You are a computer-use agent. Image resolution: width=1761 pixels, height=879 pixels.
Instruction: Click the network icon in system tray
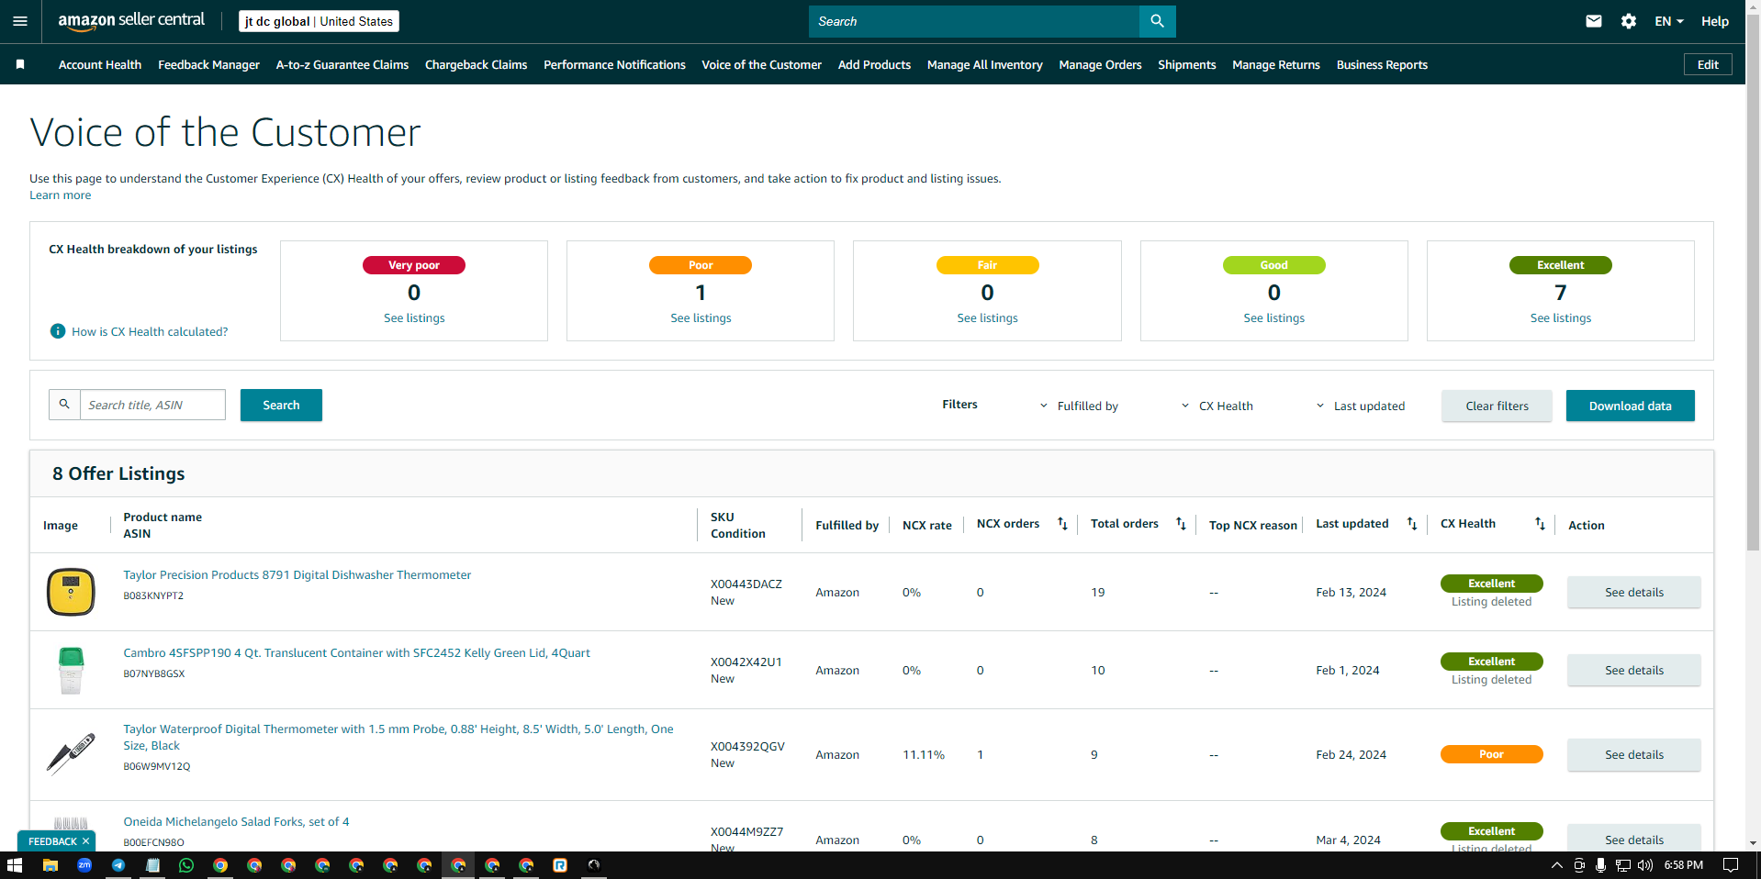tap(1623, 865)
